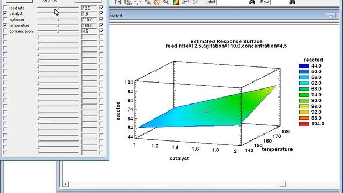Image resolution: width=343 pixels, height=193 pixels.
Task: Click the 'reacted' legend heading
Action: tap(313, 60)
